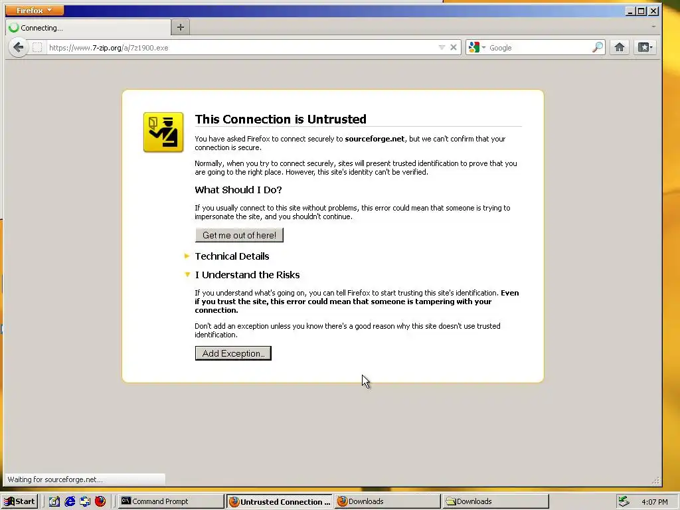Screen dimensions: 680x510
Task: Click the Google search input box
Action: pos(539,48)
